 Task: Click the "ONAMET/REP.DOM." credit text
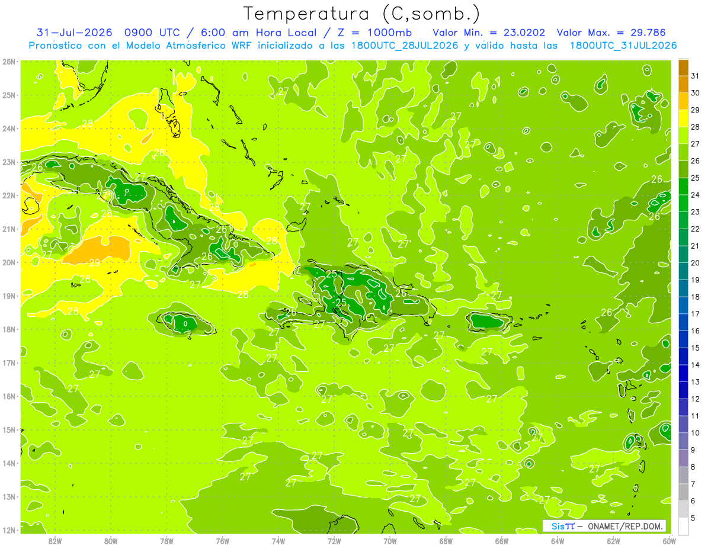point(626,526)
